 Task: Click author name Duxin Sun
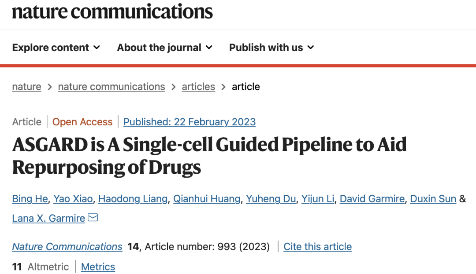point(433,199)
